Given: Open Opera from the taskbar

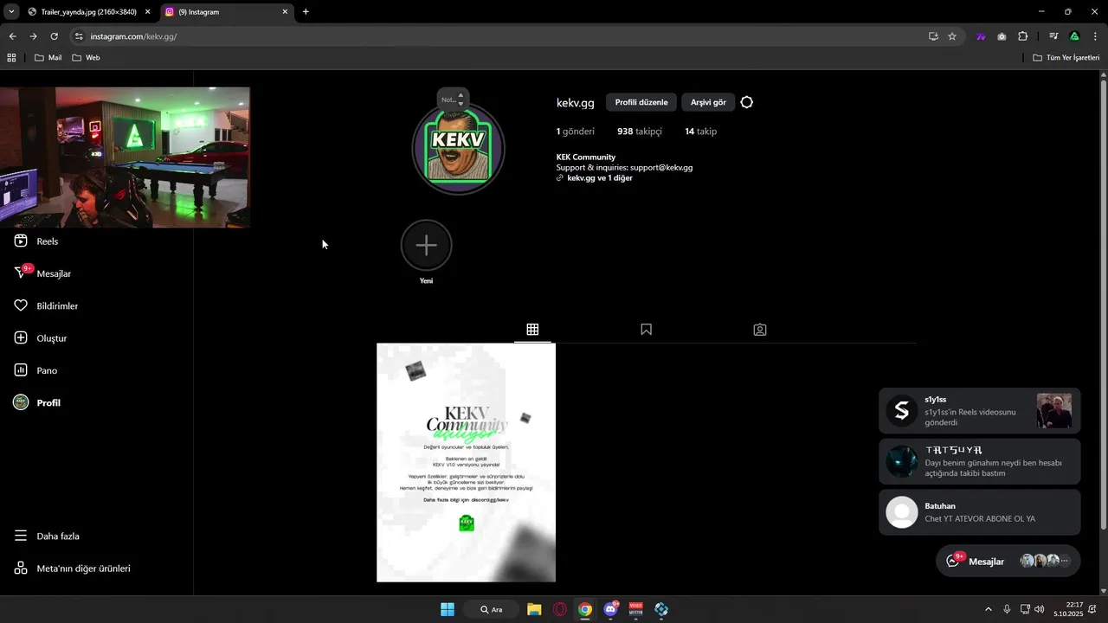Looking at the screenshot, I should point(560,609).
